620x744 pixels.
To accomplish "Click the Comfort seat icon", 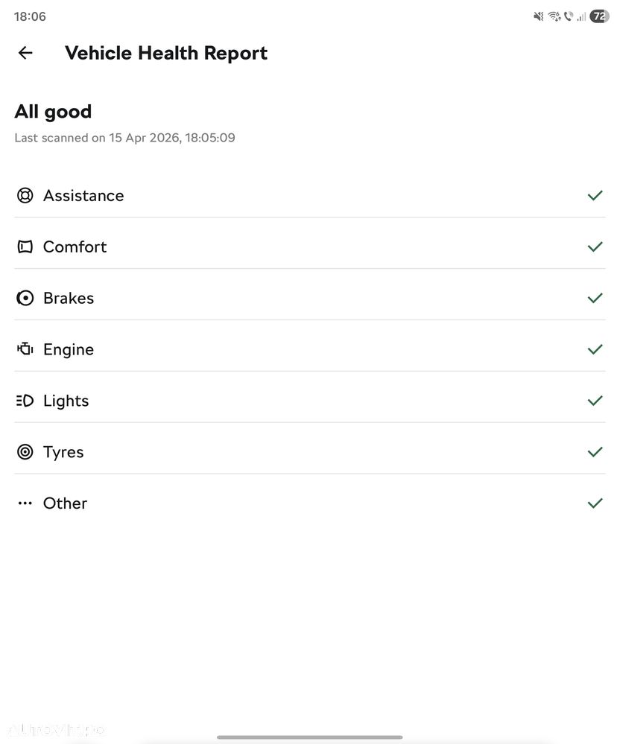I will point(25,247).
